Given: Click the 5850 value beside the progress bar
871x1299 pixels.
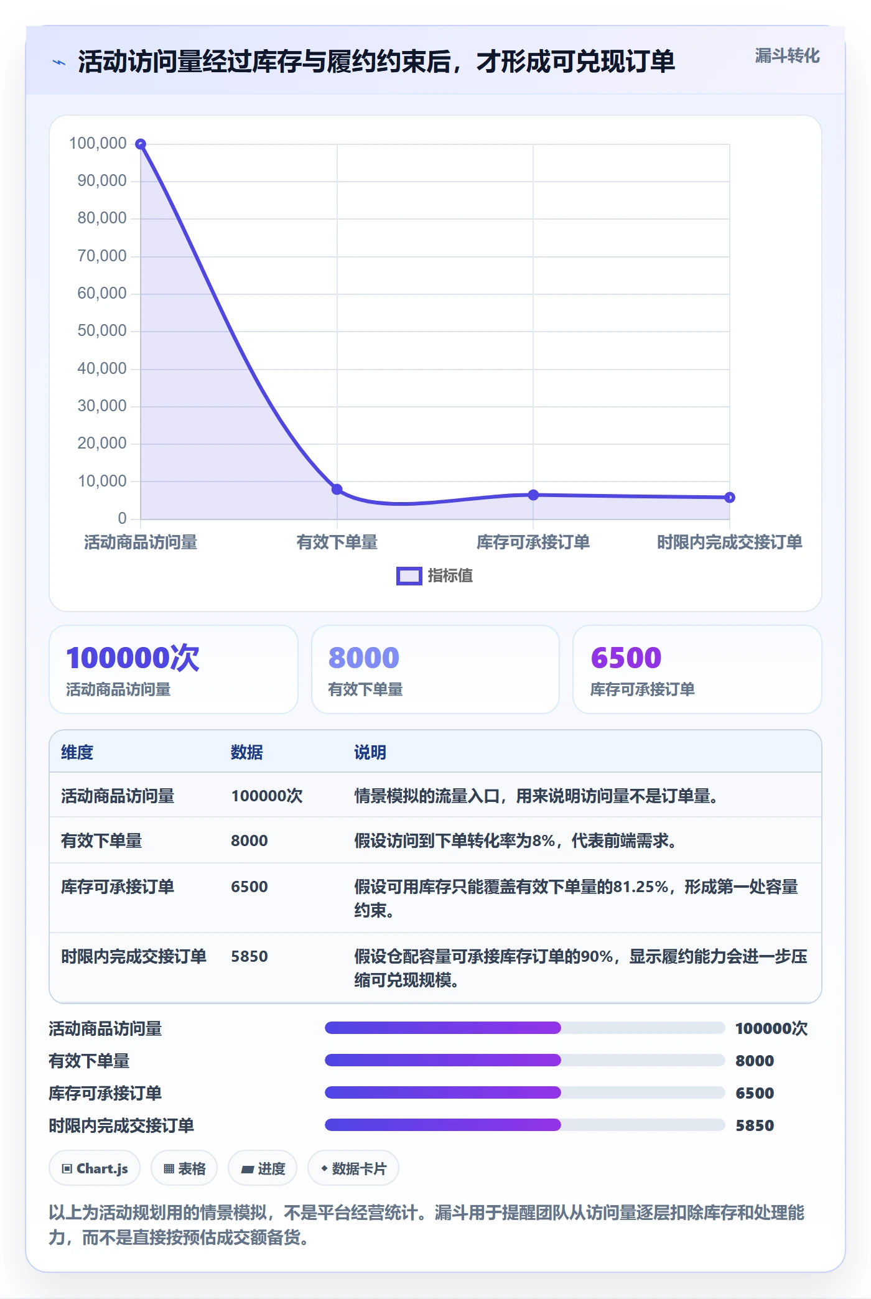Looking at the screenshot, I should [755, 1125].
